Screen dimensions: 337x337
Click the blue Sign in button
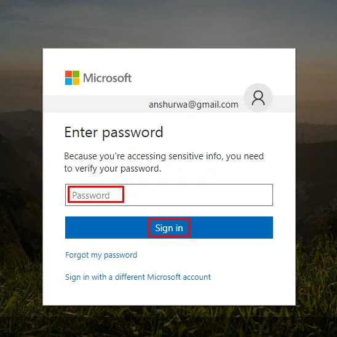[169, 228]
